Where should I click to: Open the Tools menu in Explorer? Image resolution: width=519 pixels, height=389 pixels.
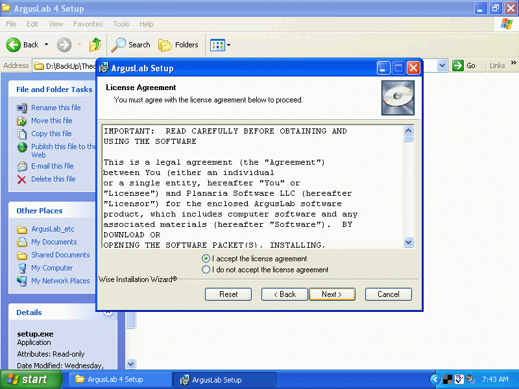[x=121, y=24]
